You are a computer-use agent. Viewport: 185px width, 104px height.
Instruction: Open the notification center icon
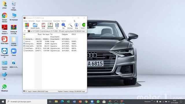(x=181, y=101)
